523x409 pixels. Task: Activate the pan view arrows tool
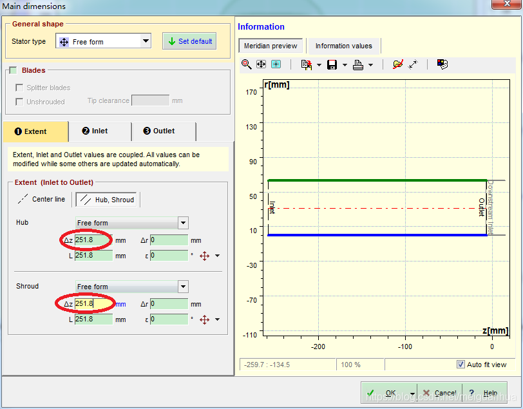coord(261,64)
